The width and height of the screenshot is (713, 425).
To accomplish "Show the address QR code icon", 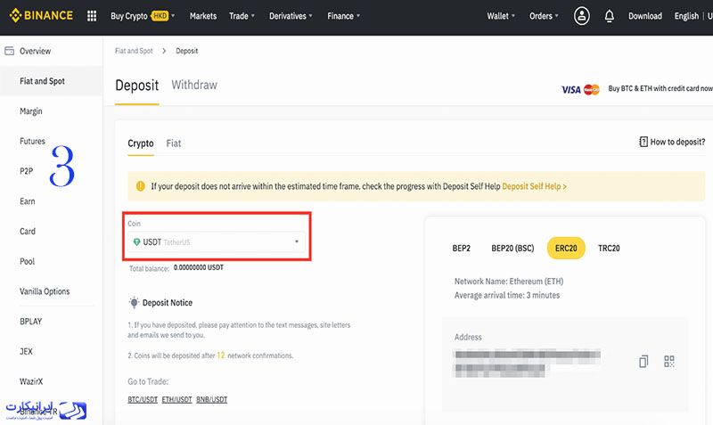I will (x=669, y=362).
